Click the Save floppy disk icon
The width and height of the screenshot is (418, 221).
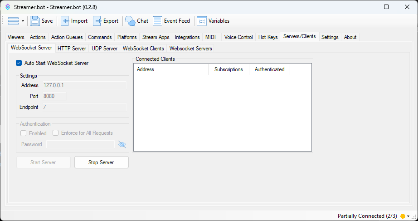[x=34, y=21]
